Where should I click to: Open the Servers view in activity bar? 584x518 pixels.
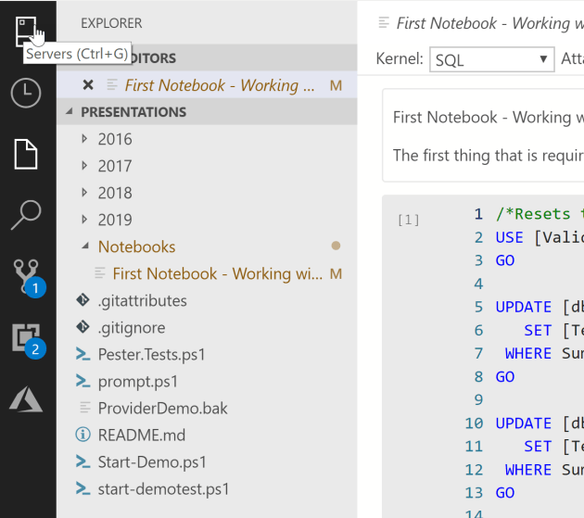point(26,30)
